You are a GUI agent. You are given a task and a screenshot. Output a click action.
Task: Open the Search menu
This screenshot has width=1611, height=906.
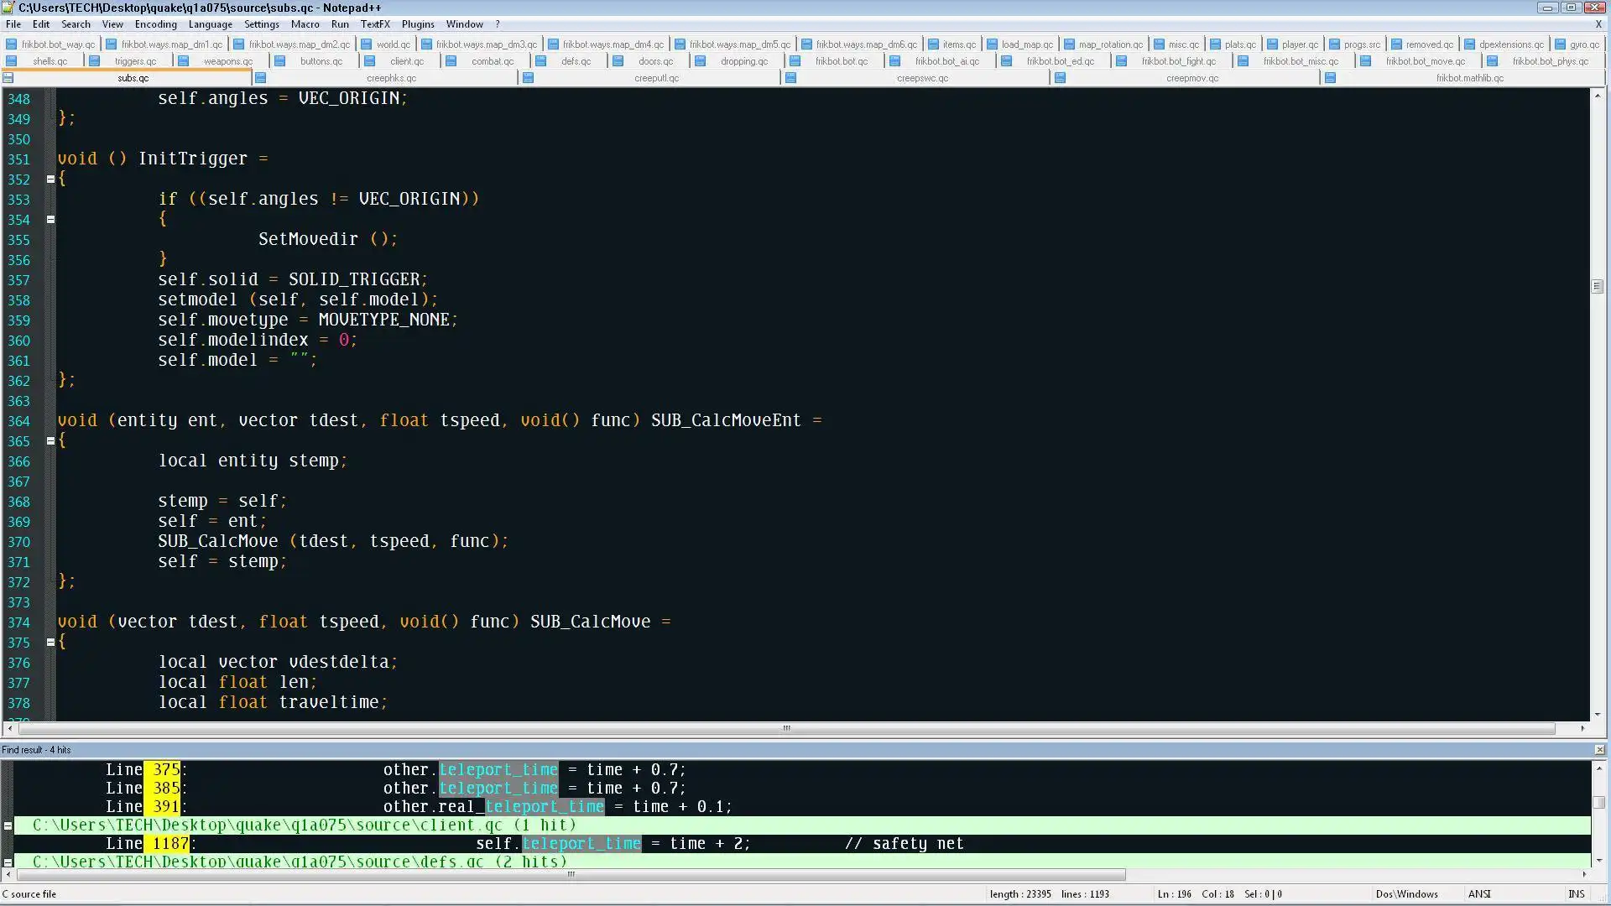point(76,24)
